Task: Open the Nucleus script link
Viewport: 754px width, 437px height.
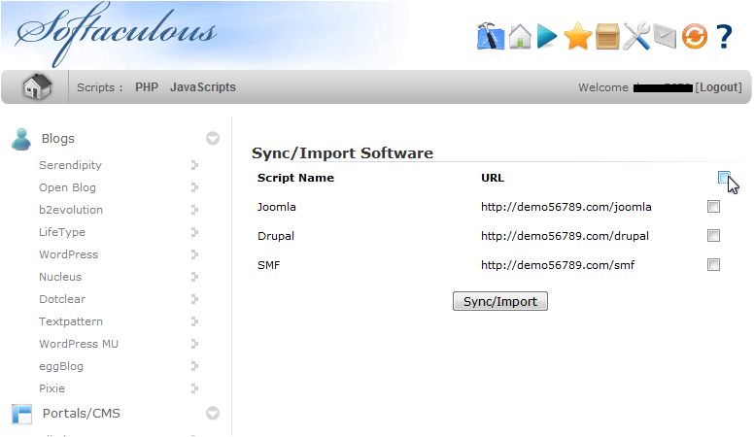Action: [x=60, y=277]
